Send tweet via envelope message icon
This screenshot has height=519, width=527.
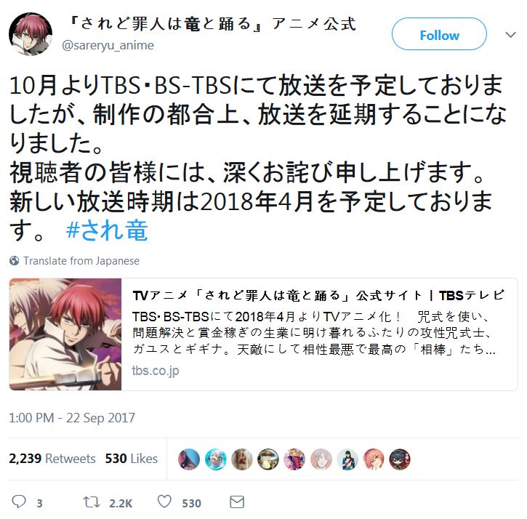pyautogui.click(x=237, y=502)
